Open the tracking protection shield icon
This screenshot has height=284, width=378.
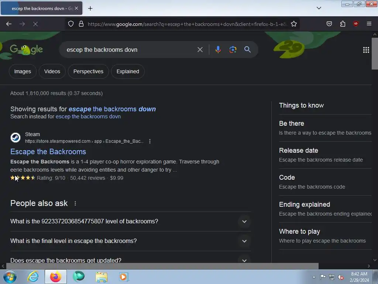(x=71, y=24)
